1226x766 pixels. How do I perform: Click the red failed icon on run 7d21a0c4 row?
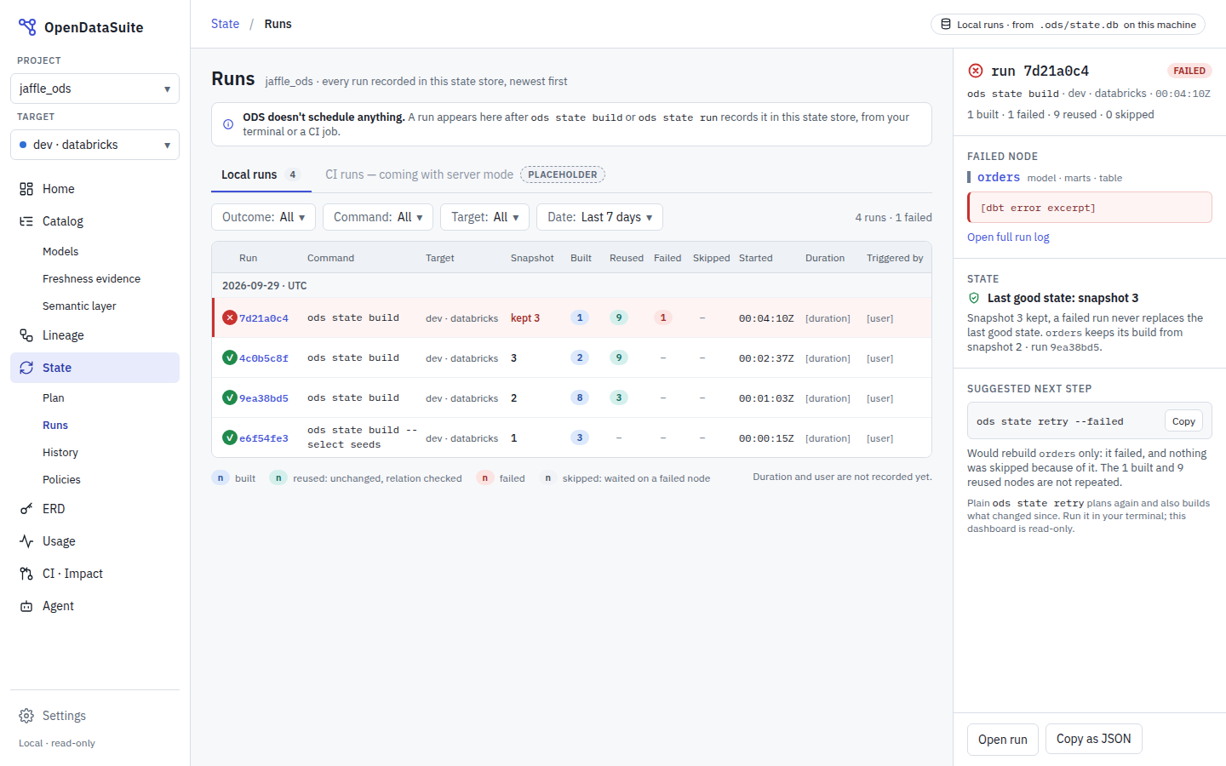point(230,317)
